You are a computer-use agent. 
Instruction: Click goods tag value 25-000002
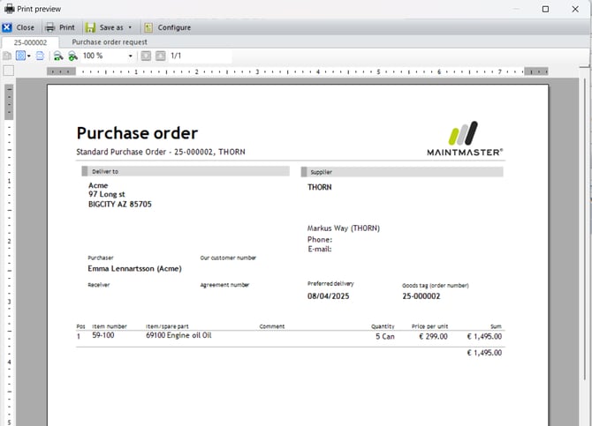[x=421, y=296]
